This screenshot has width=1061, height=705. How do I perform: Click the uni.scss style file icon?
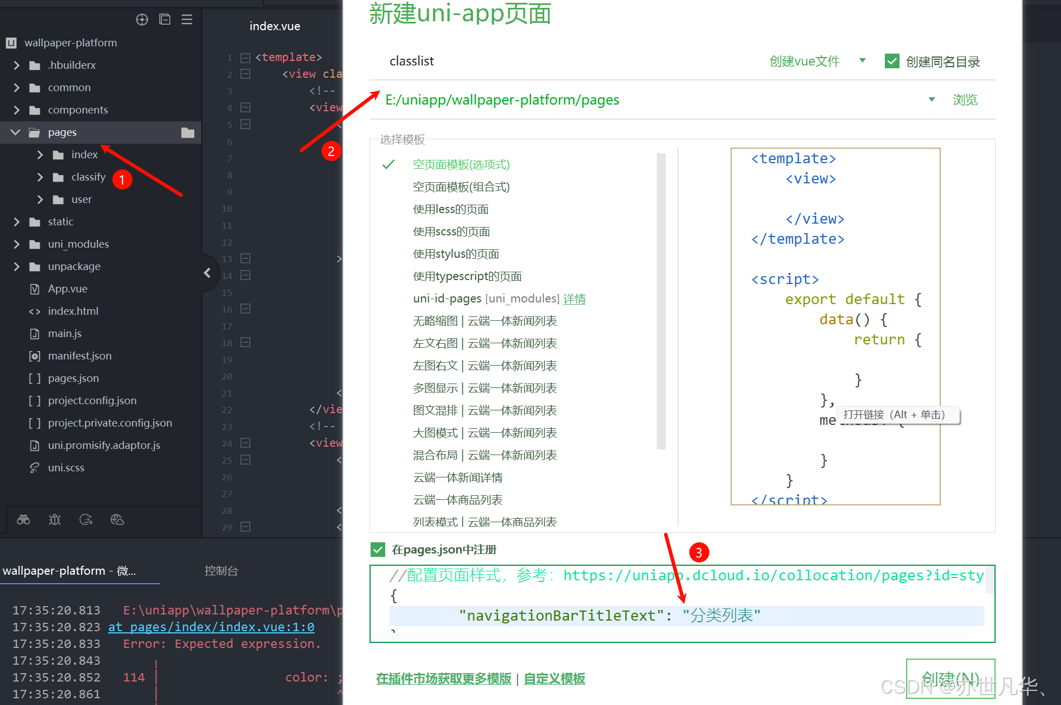[x=35, y=468]
